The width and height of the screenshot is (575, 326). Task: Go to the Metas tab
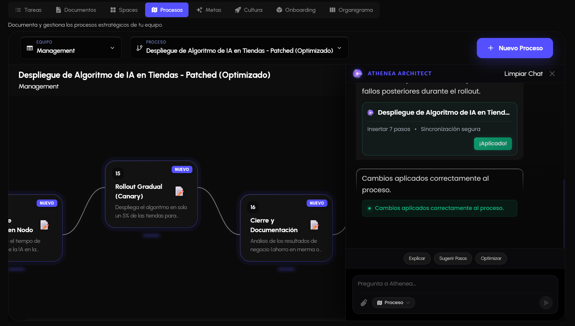[209, 10]
